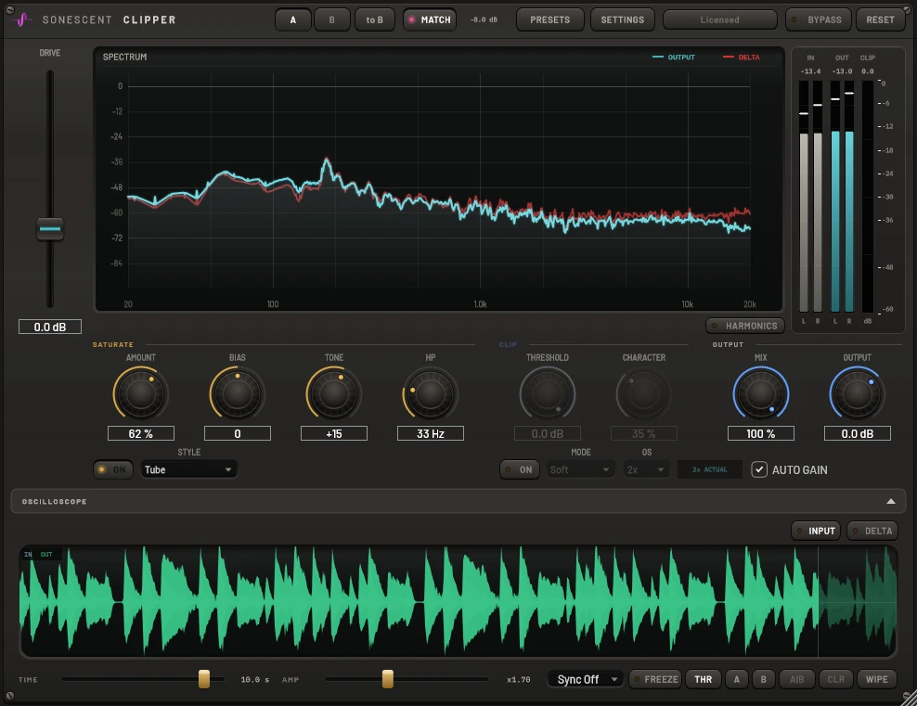Open the 2x oversampling dropdown
This screenshot has height=706, width=917.
click(646, 469)
